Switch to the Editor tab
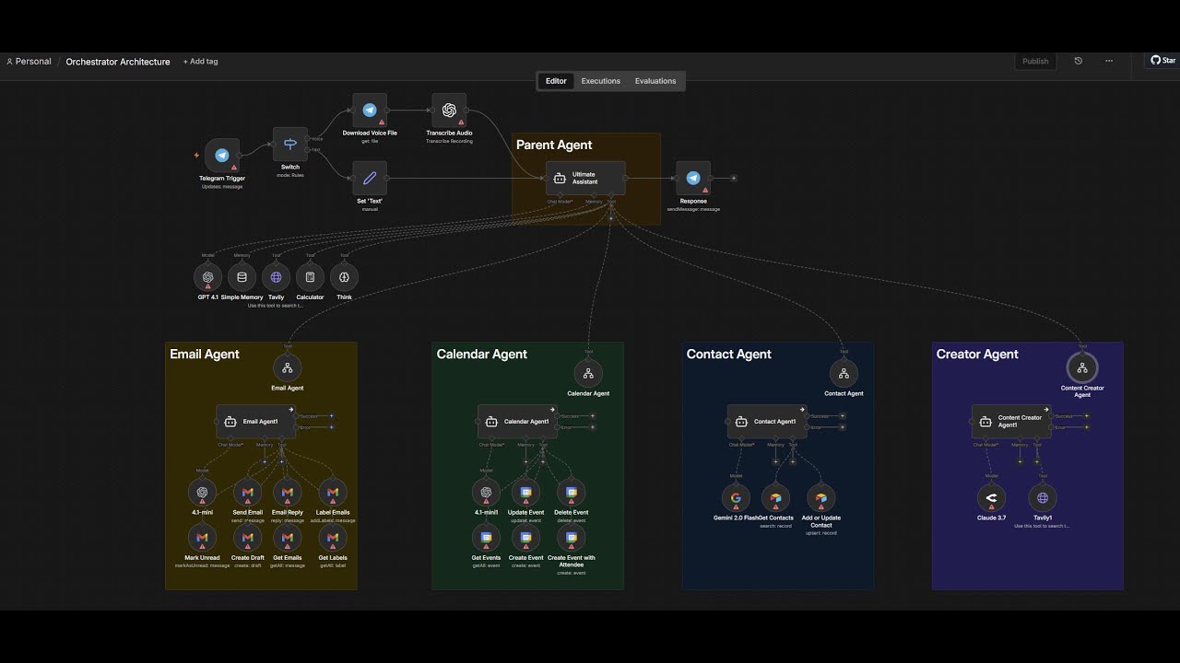The width and height of the screenshot is (1180, 663). tap(556, 81)
